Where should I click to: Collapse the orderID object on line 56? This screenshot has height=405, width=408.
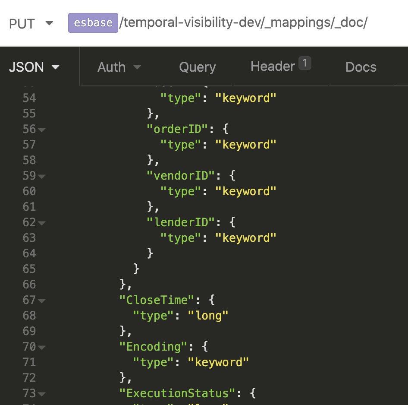41,129
